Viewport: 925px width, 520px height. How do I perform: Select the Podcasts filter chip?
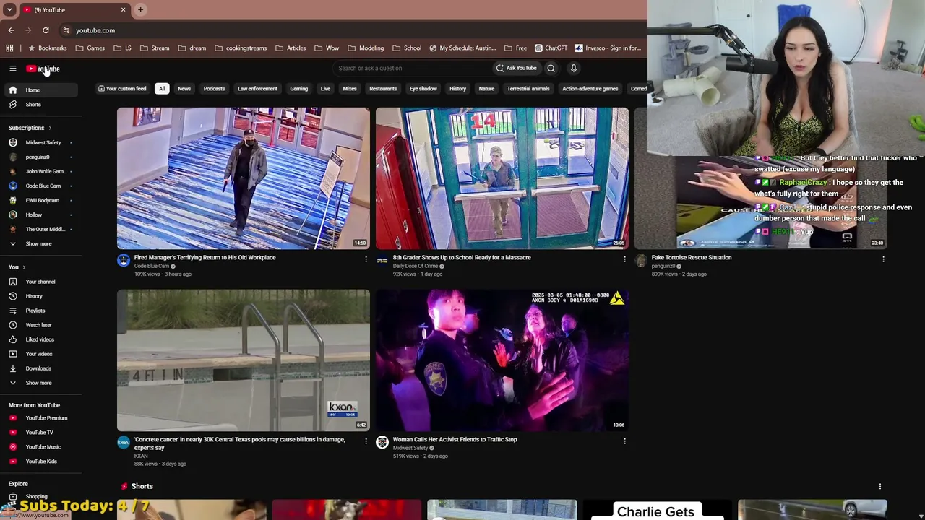(x=214, y=89)
